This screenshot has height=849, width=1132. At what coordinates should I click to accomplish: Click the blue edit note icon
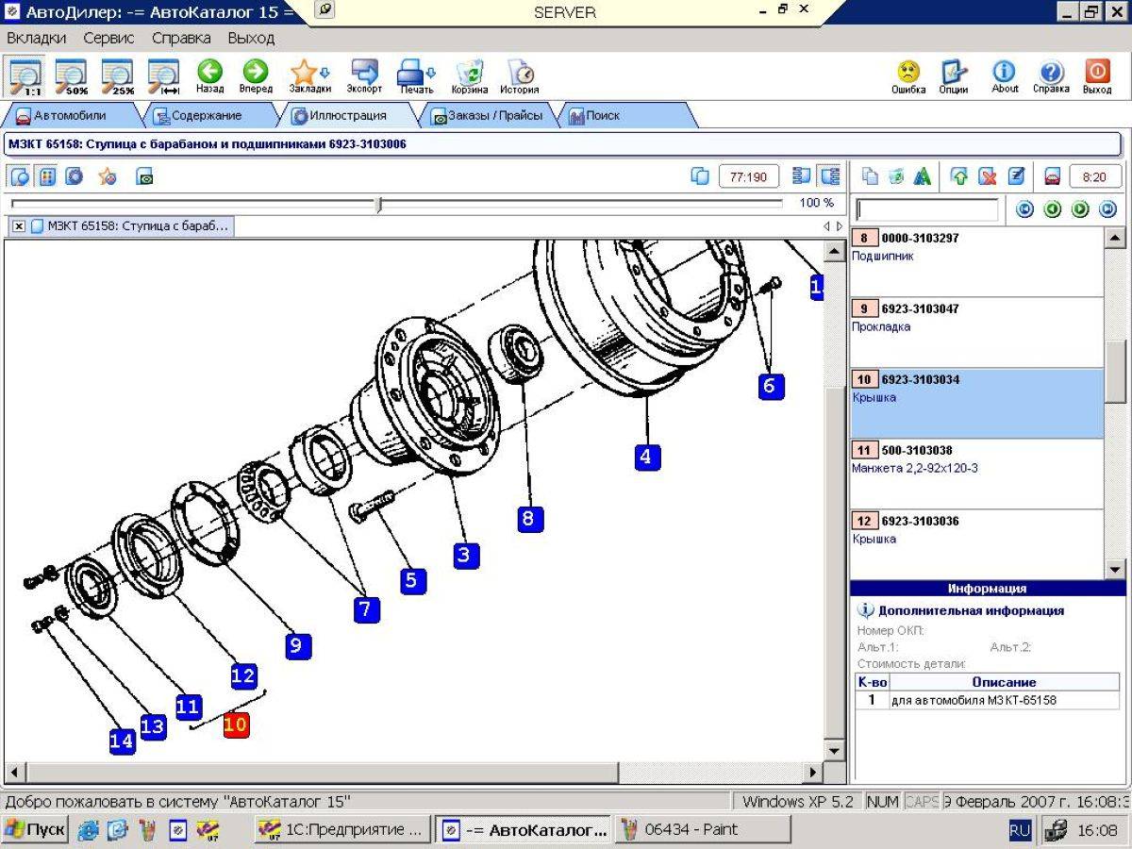click(x=1016, y=176)
